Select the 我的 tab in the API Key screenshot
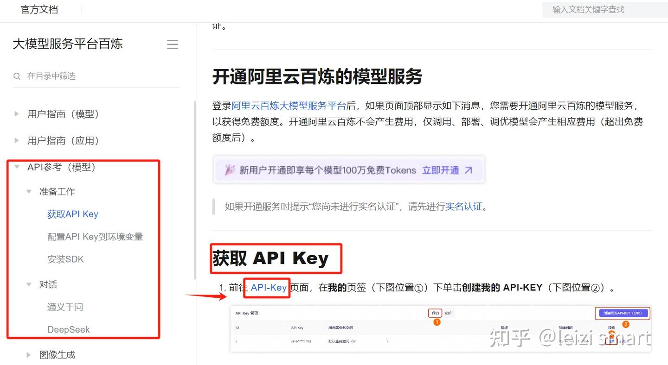The image size is (668, 365). (435, 313)
